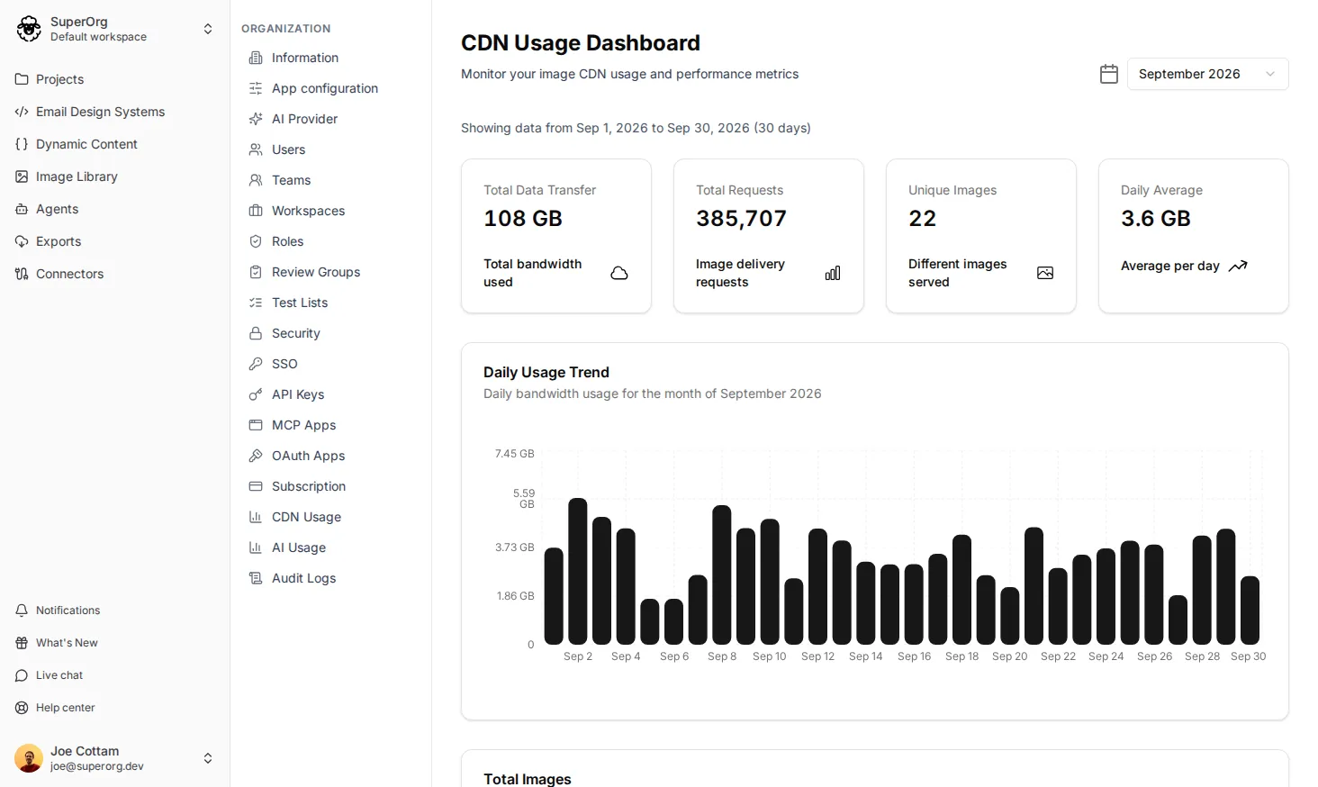Click the "Daily Usage Trend" heading
This screenshot has width=1318, height=787.
pos(546,372)
